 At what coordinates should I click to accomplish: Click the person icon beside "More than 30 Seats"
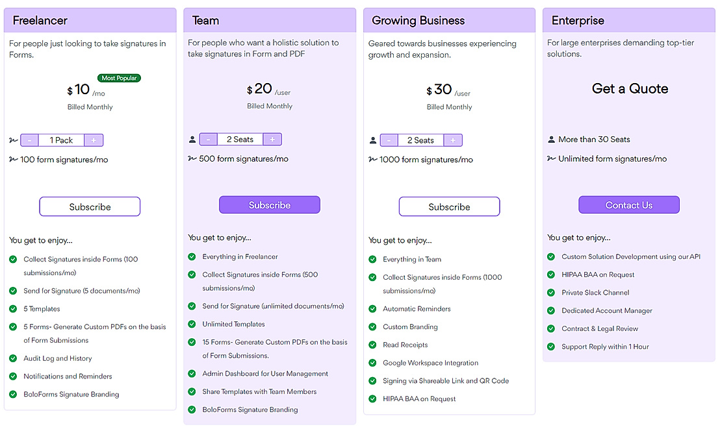tap(551, 139)
